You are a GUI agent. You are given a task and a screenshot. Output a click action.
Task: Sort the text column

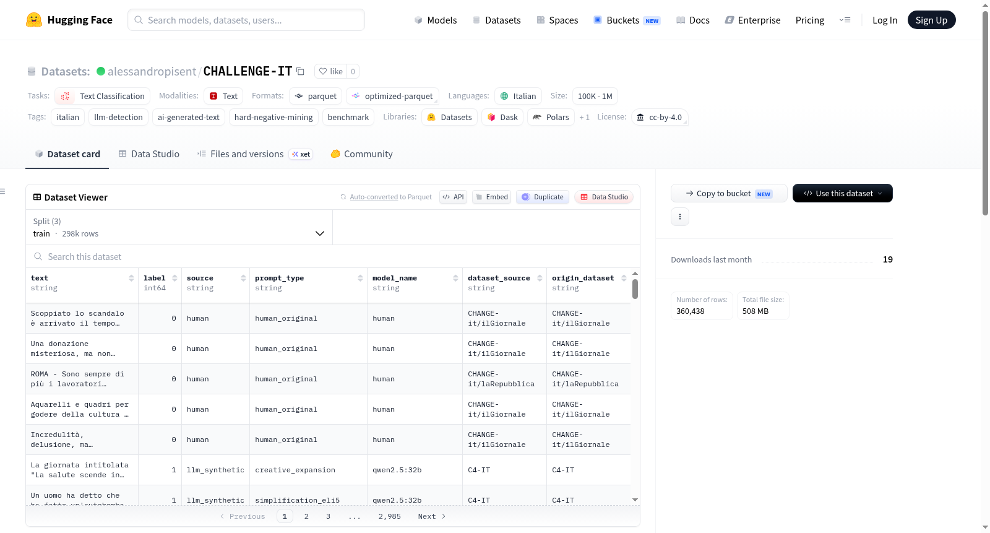[x=131, y=279]
